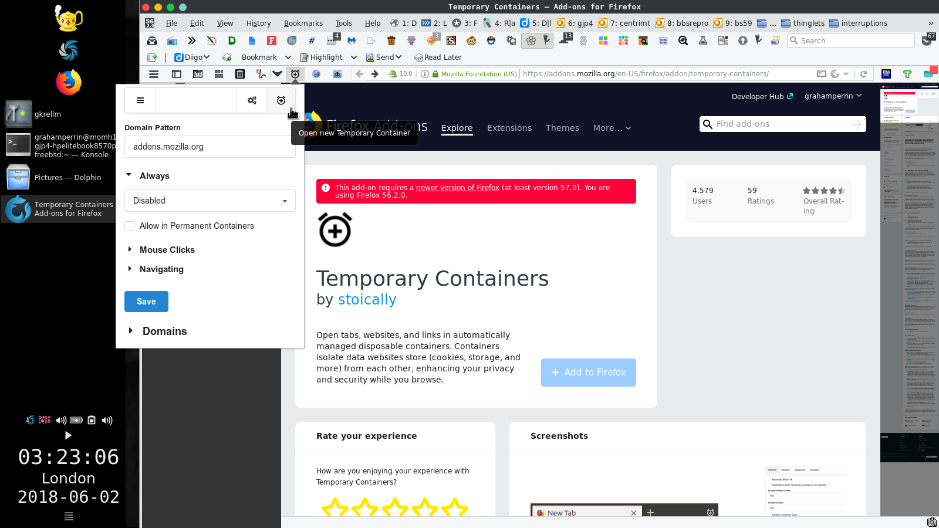Click the blue hash (#) toolbar icon
The height and width of the screenshot is (528, 939).
pos(312,40)
